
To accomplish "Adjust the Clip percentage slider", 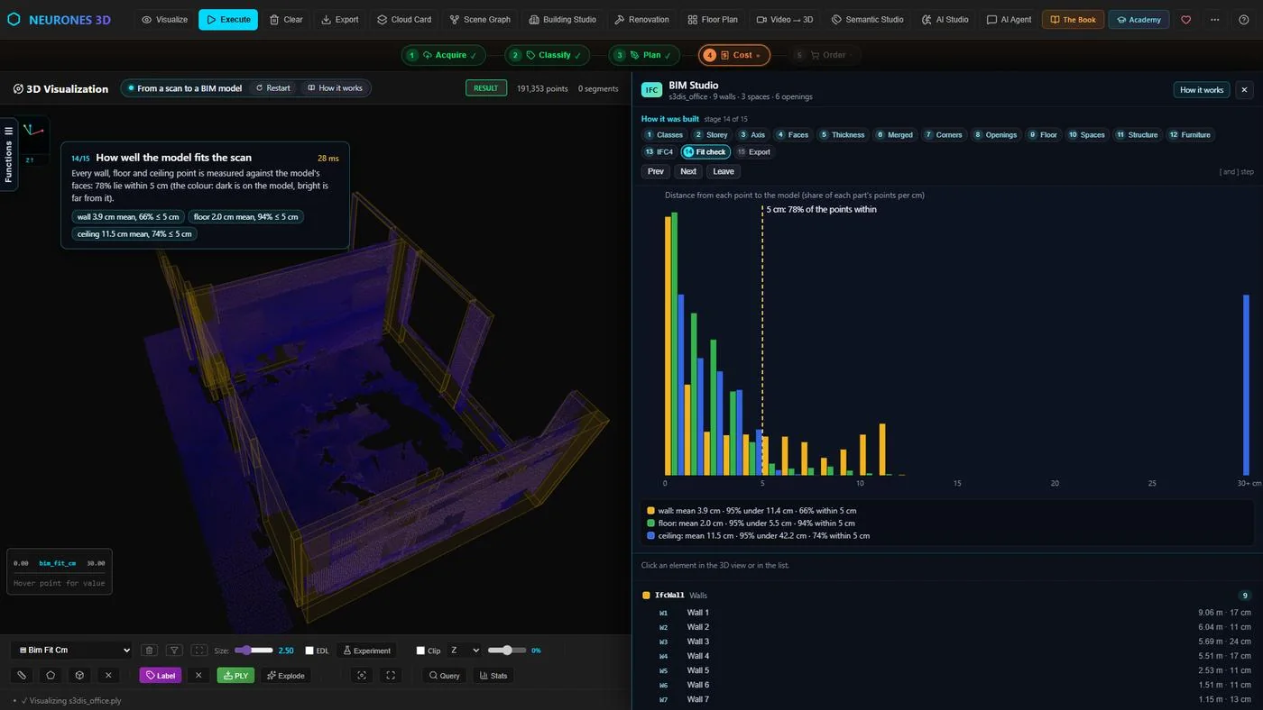I will click(506, 651).
